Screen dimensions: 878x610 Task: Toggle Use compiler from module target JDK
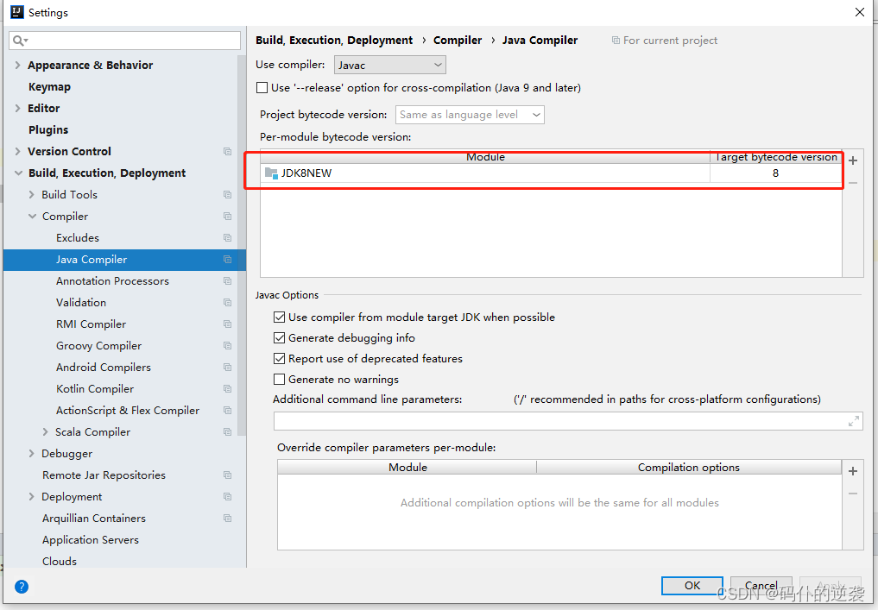[x=279, y=318]
